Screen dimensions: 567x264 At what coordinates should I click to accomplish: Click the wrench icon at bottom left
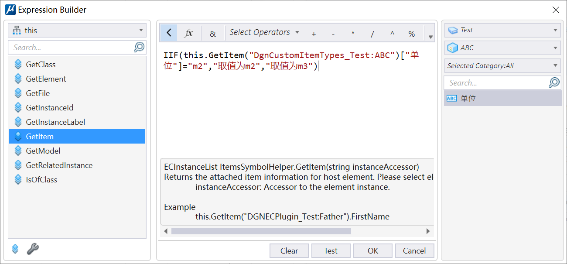[33, 249]
